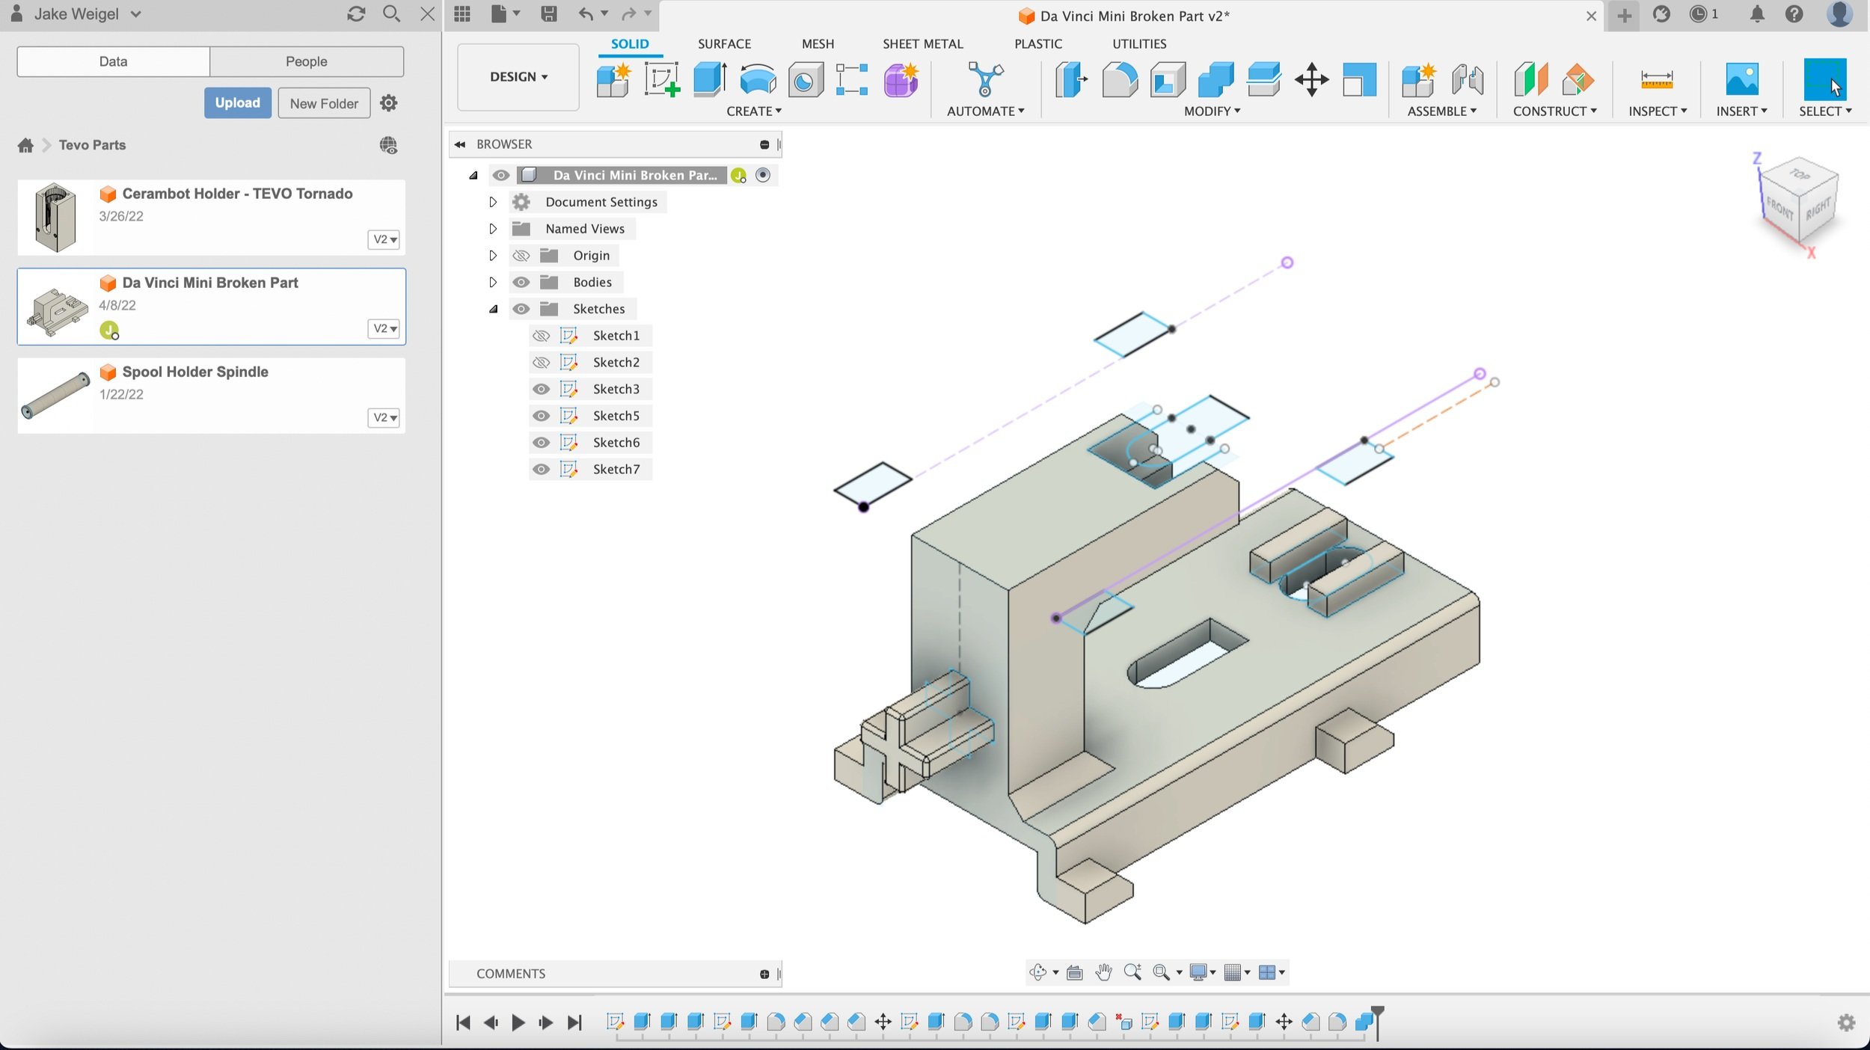This screenshot has width=1870, height=1050.
Task: Click the New Folder button
Action: click(x=324, y=103)
